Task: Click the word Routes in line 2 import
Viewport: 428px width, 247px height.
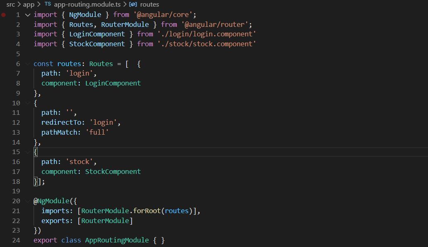Action: [81, 24]
